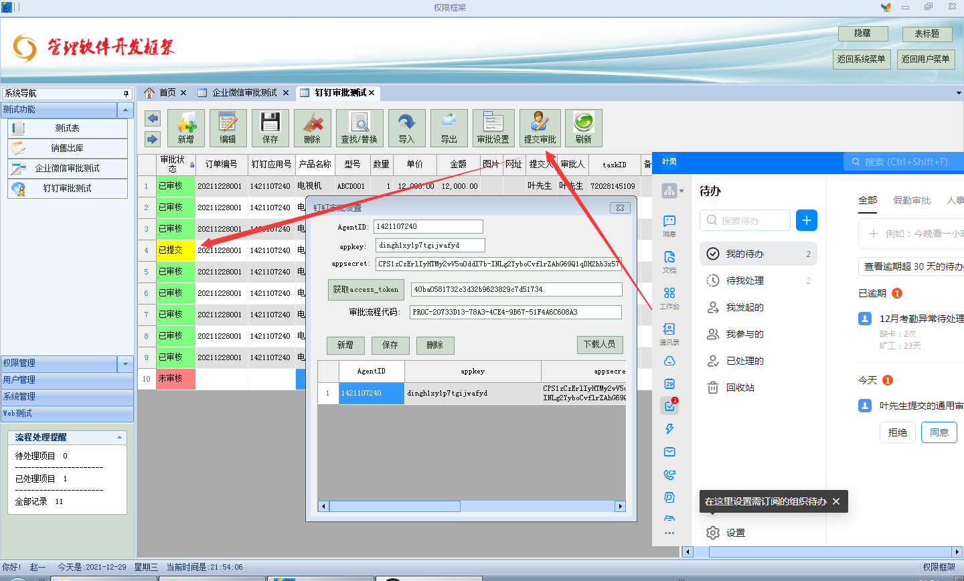Open the organization icon dropdown in the DingTalk sidebar
Screen dimensions: 964x581
[672, 191]
